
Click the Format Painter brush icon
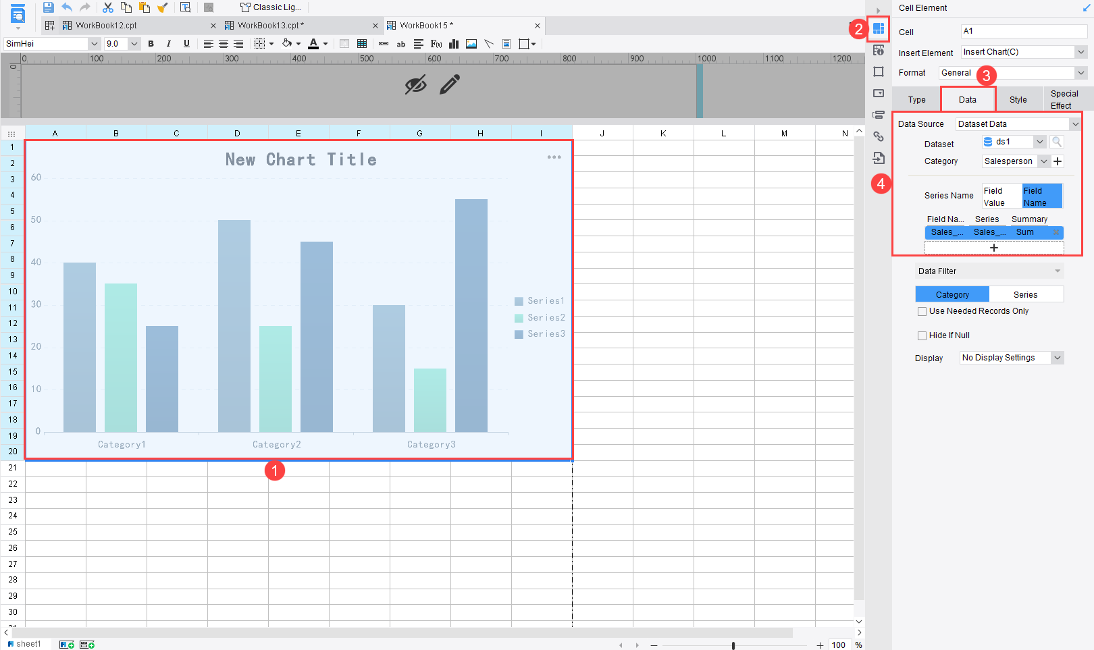pyautogui.click(x=162, y=7)
